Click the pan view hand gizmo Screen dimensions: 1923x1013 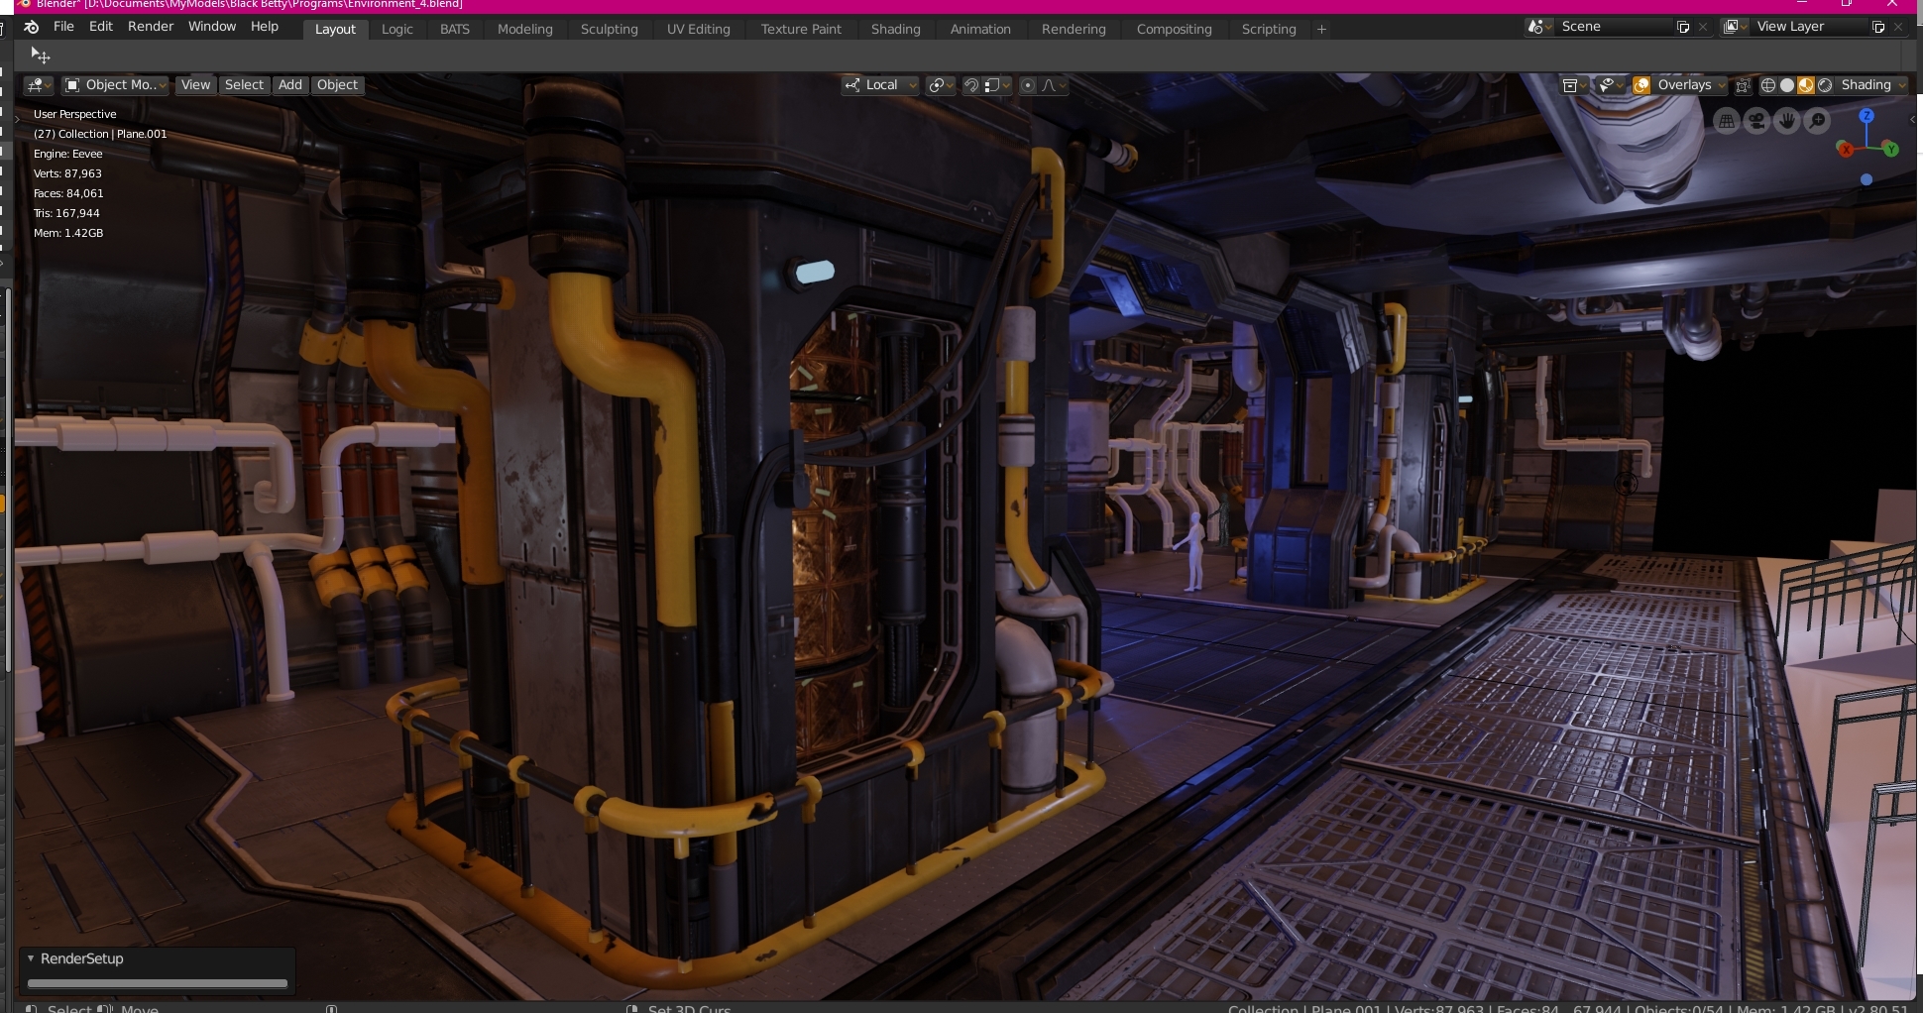pyautogui.click(x=1787, y=121)
